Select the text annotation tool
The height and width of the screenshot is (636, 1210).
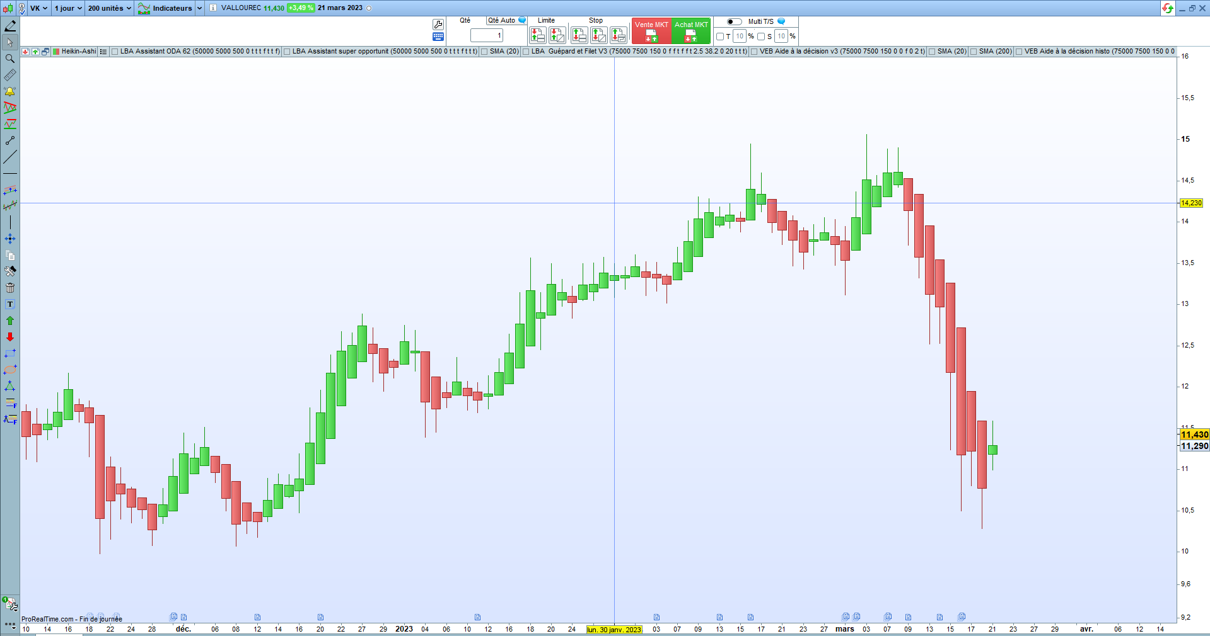click(10, 304)
